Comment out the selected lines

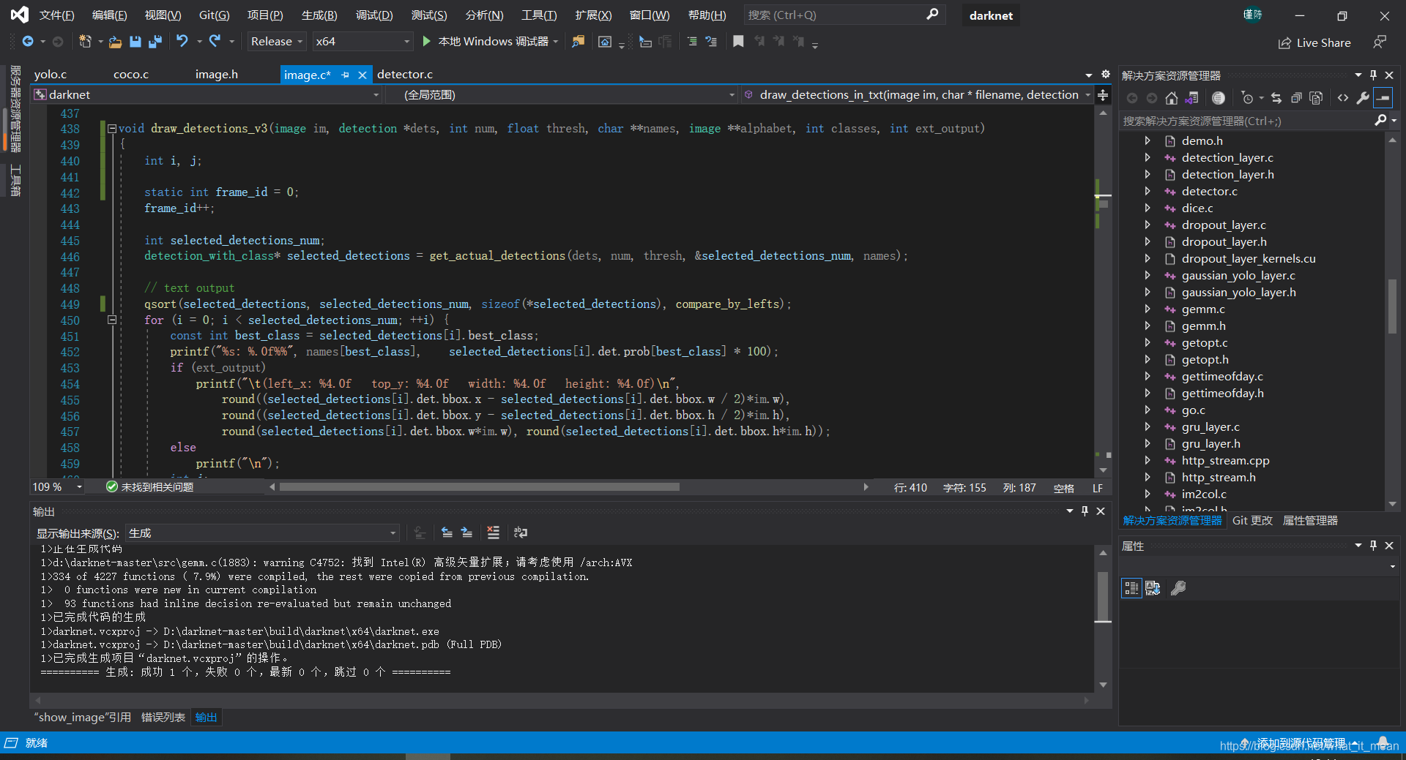click(692, 42)
